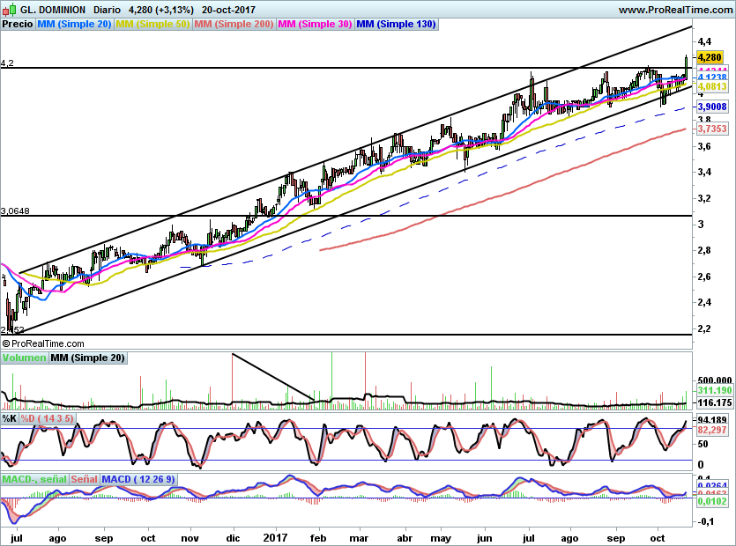Click the green volume value 311.190

point(715,390)
